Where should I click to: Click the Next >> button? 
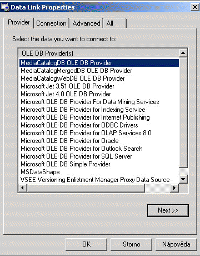pyautogui.click(x=168, y=210)
